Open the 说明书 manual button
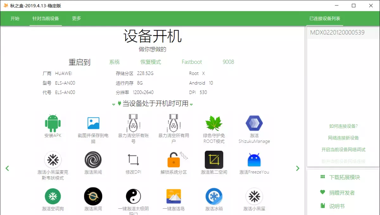 (x=332, y=206)
